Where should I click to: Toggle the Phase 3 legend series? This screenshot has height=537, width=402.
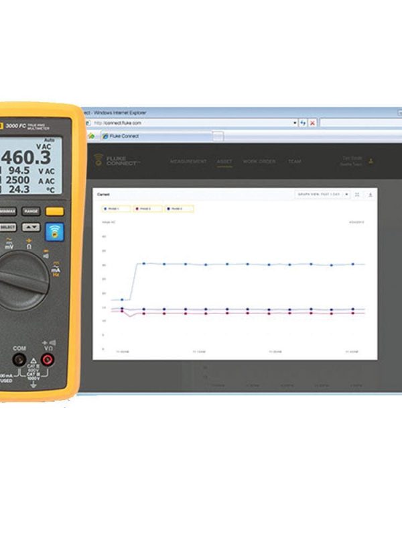click(179, 209)
